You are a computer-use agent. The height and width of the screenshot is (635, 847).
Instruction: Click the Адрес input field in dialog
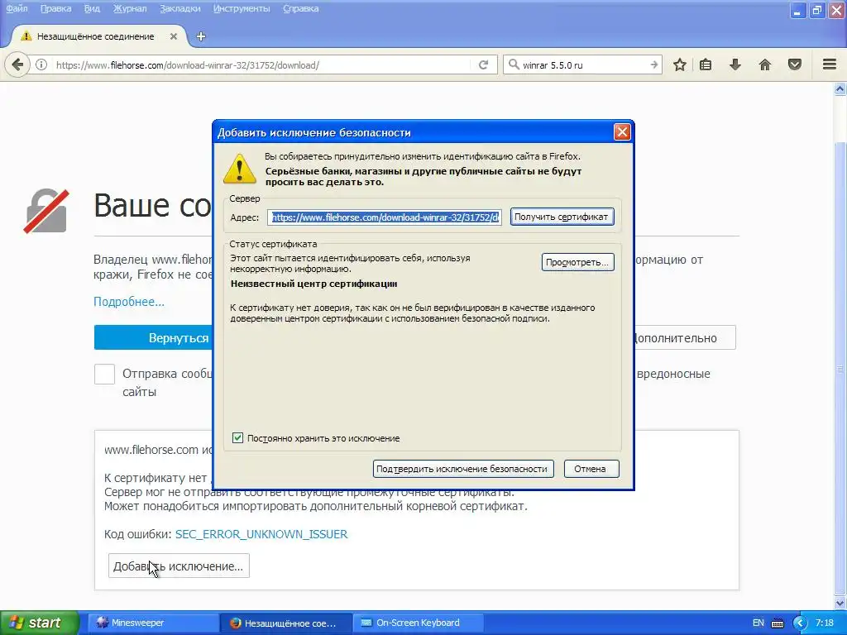tap(385, 217)
